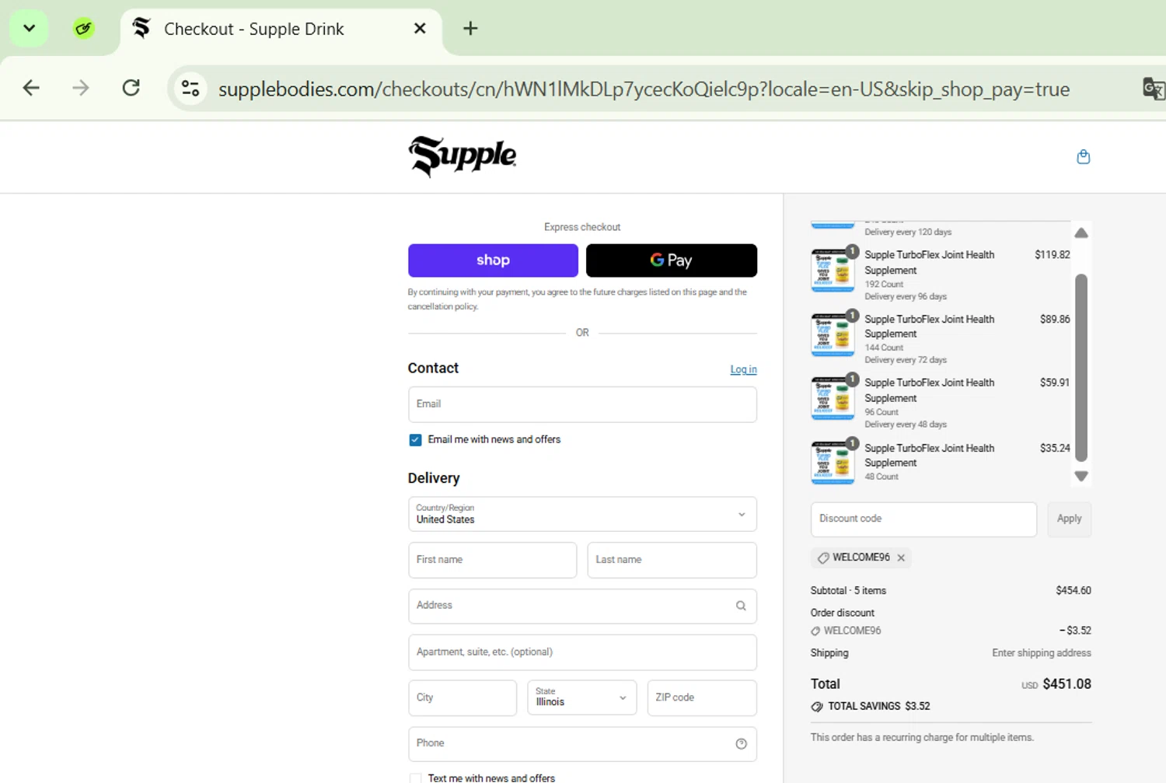Click the $119.82 item price
Screen dimensions: 1166x783
pyautogui.click(x=1053, y=255)
